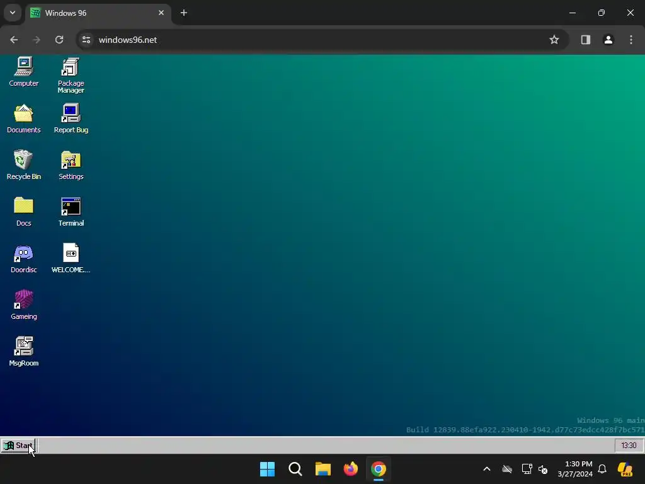Select the Recycle Bin icon

tap(23, 165)
